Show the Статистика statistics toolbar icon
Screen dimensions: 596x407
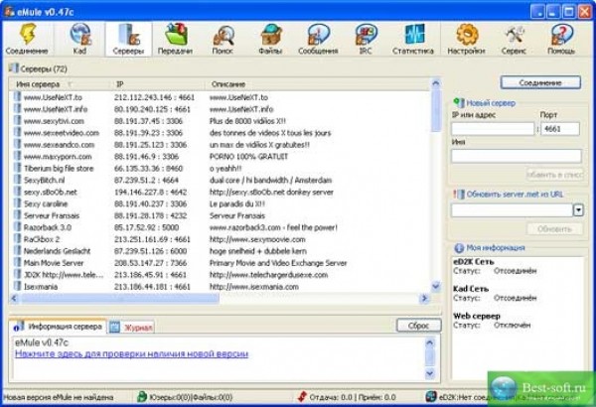click(413, 39)
